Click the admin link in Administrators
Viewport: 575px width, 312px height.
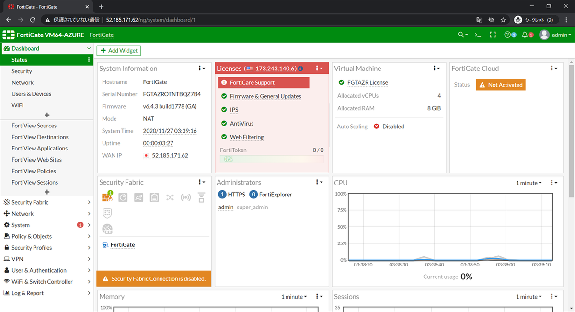click(226, 207)
